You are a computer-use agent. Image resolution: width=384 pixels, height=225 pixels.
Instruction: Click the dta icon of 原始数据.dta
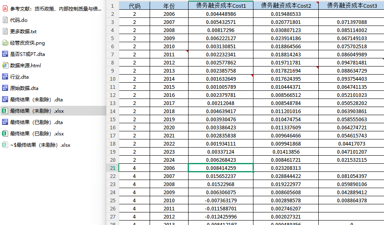(x=5, y=88)
